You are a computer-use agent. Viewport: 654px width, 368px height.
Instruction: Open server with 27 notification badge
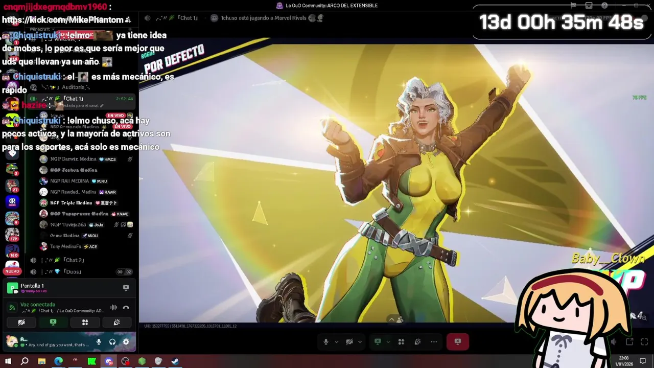(x=12, y=185)
